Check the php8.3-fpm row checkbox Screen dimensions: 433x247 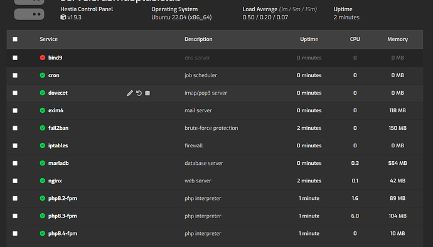tap(15, 216)
